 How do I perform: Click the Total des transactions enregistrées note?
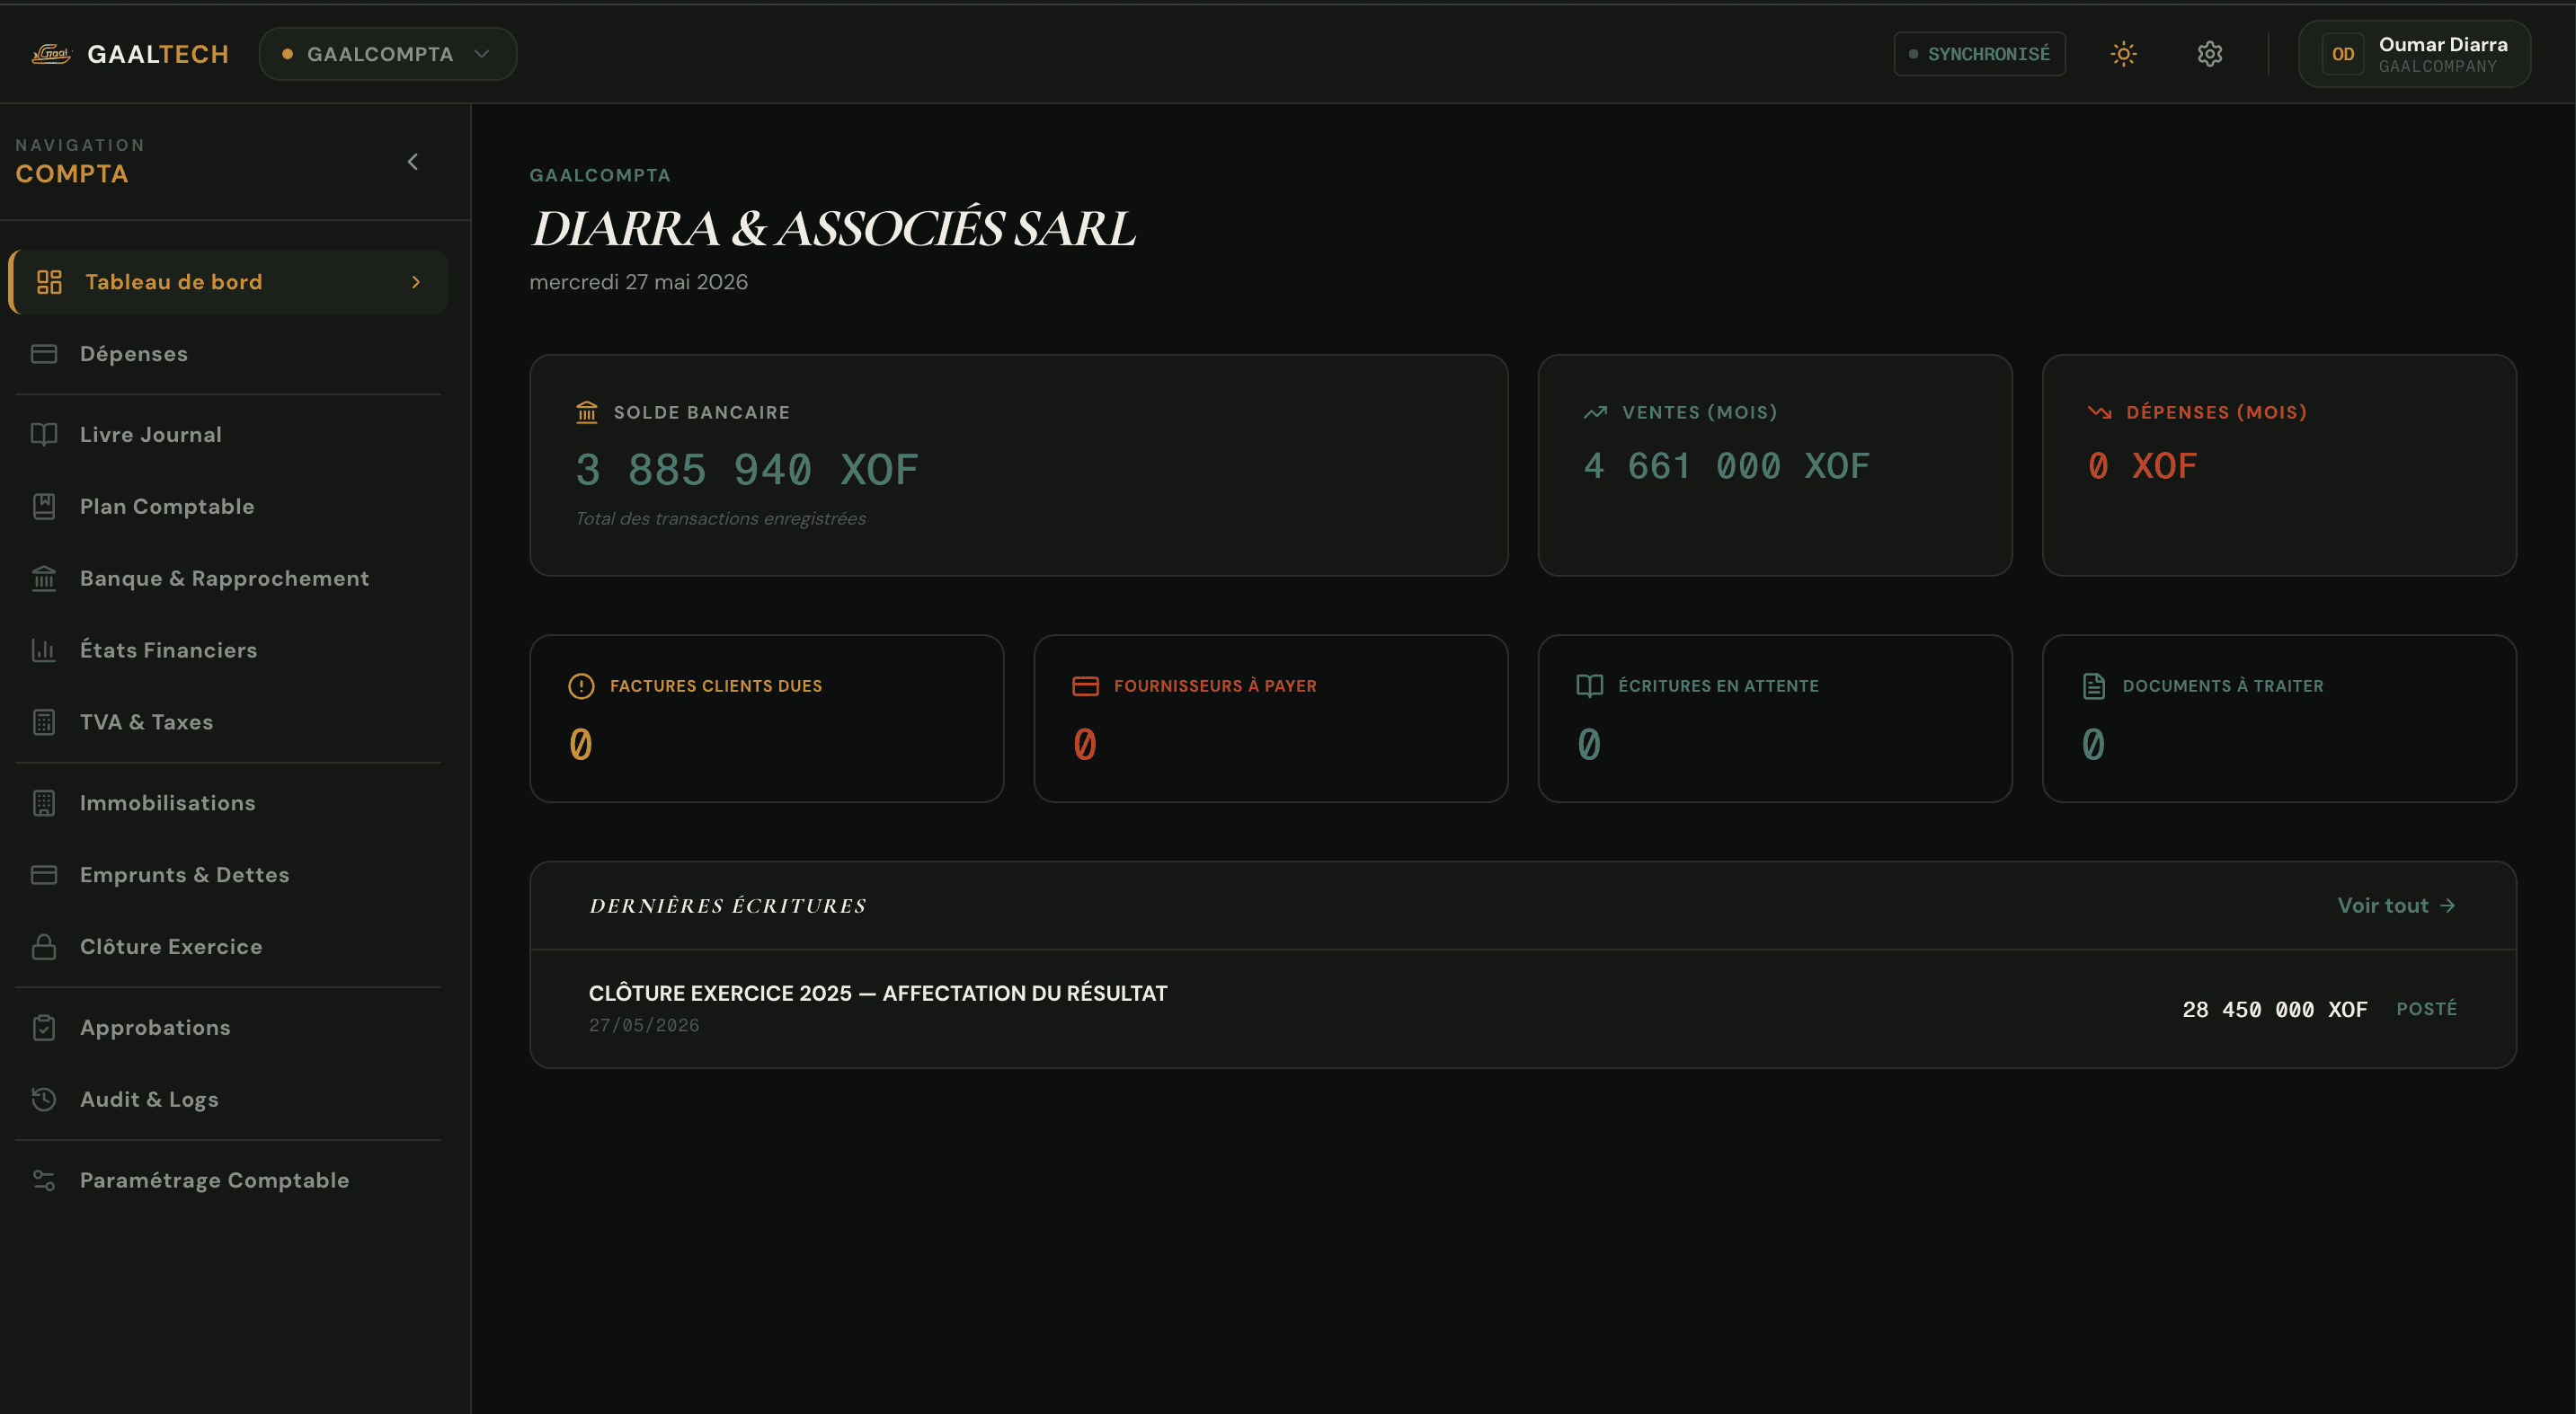point(720,518)
